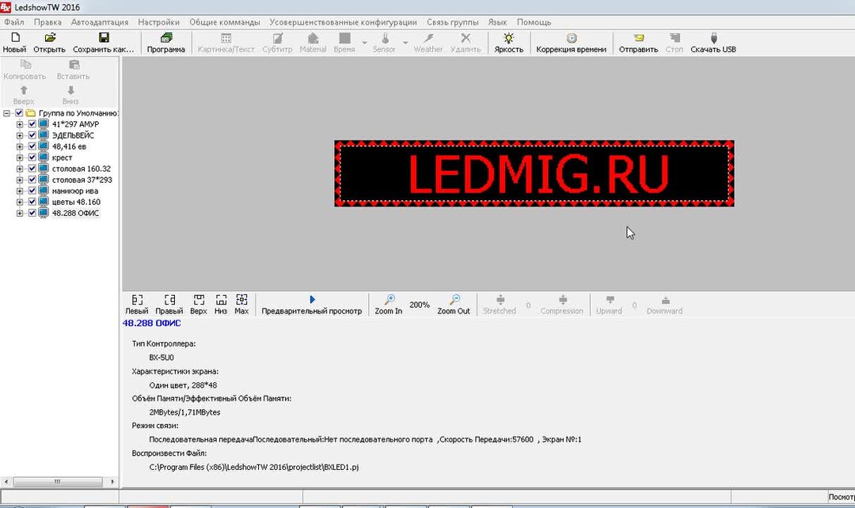Uncheck the 48,416 ев screen checkbox
855x508 pixels.
(32, 146)
